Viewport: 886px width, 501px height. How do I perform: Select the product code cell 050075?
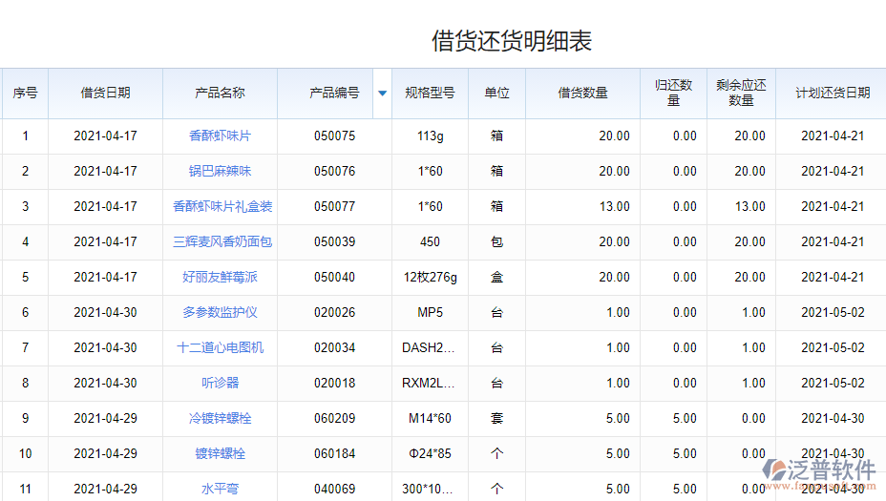[334, 136]
